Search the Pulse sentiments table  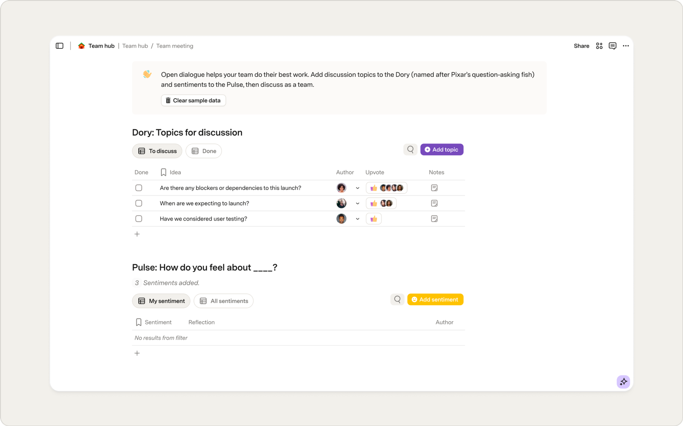(397, 299)
